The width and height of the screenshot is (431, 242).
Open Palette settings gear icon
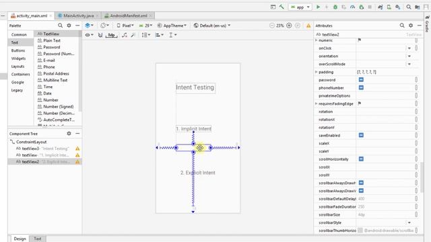pos(69,26)
